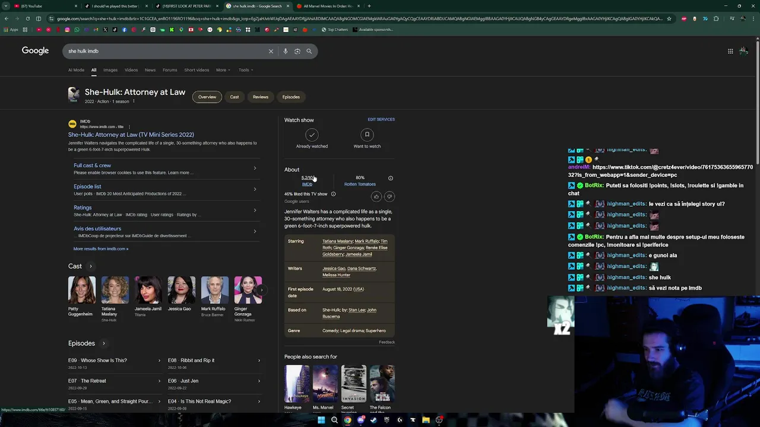
Task: Open Chrome tab search dropdown
Action: click(x=6, y=6)
